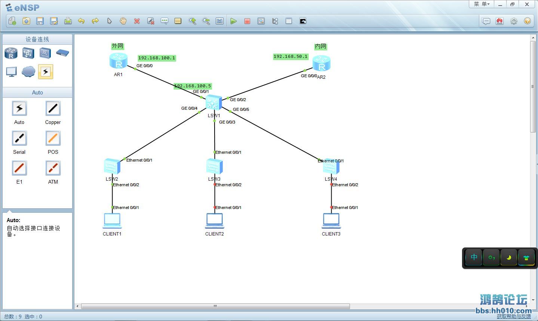This screenshot has height=321, width=538.
Task: Click the Save As toolbar icon
Action: [54, 21]
